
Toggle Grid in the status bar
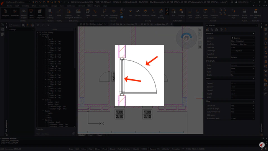(x=77, y=149)
